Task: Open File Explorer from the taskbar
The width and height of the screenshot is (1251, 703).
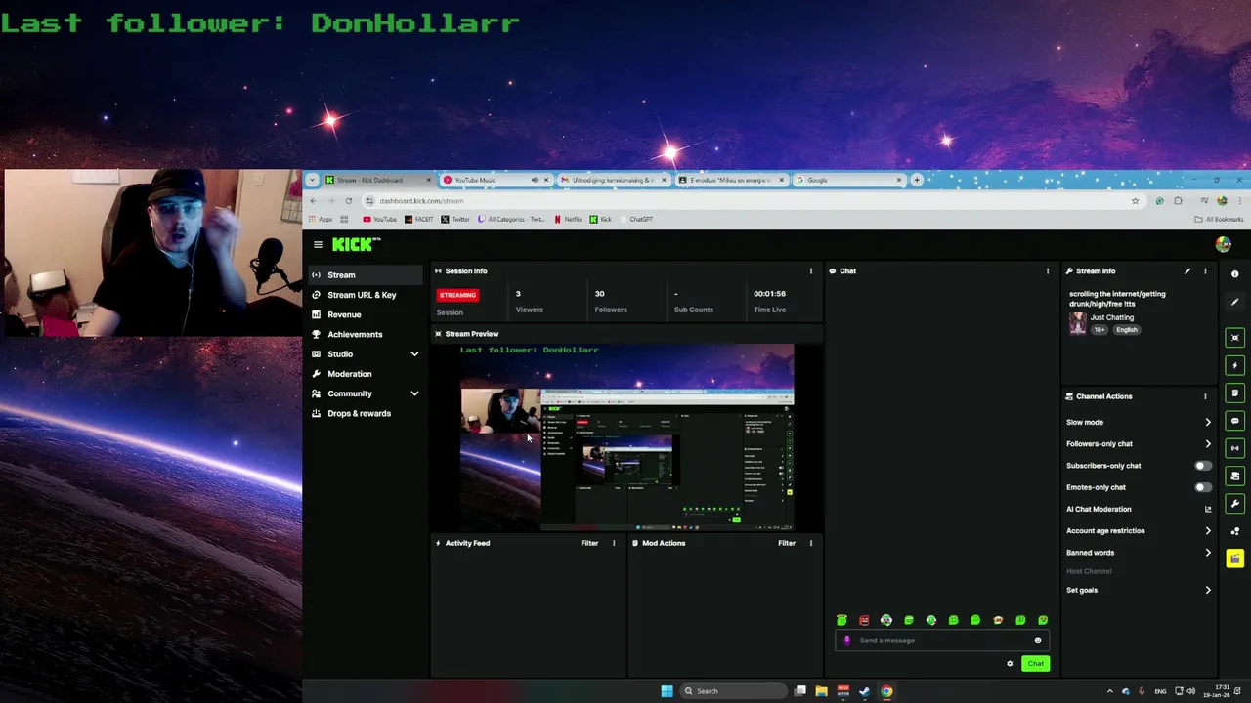Action: click(822, 691)
